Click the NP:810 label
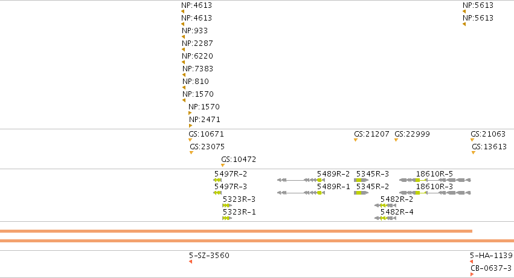 (196, 82)
